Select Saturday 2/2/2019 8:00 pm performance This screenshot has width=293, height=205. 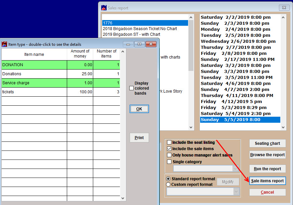click(240, 17)
